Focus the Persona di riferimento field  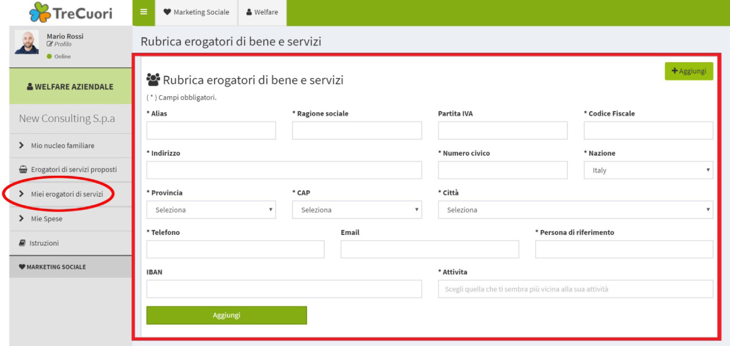tap(624, 249)
